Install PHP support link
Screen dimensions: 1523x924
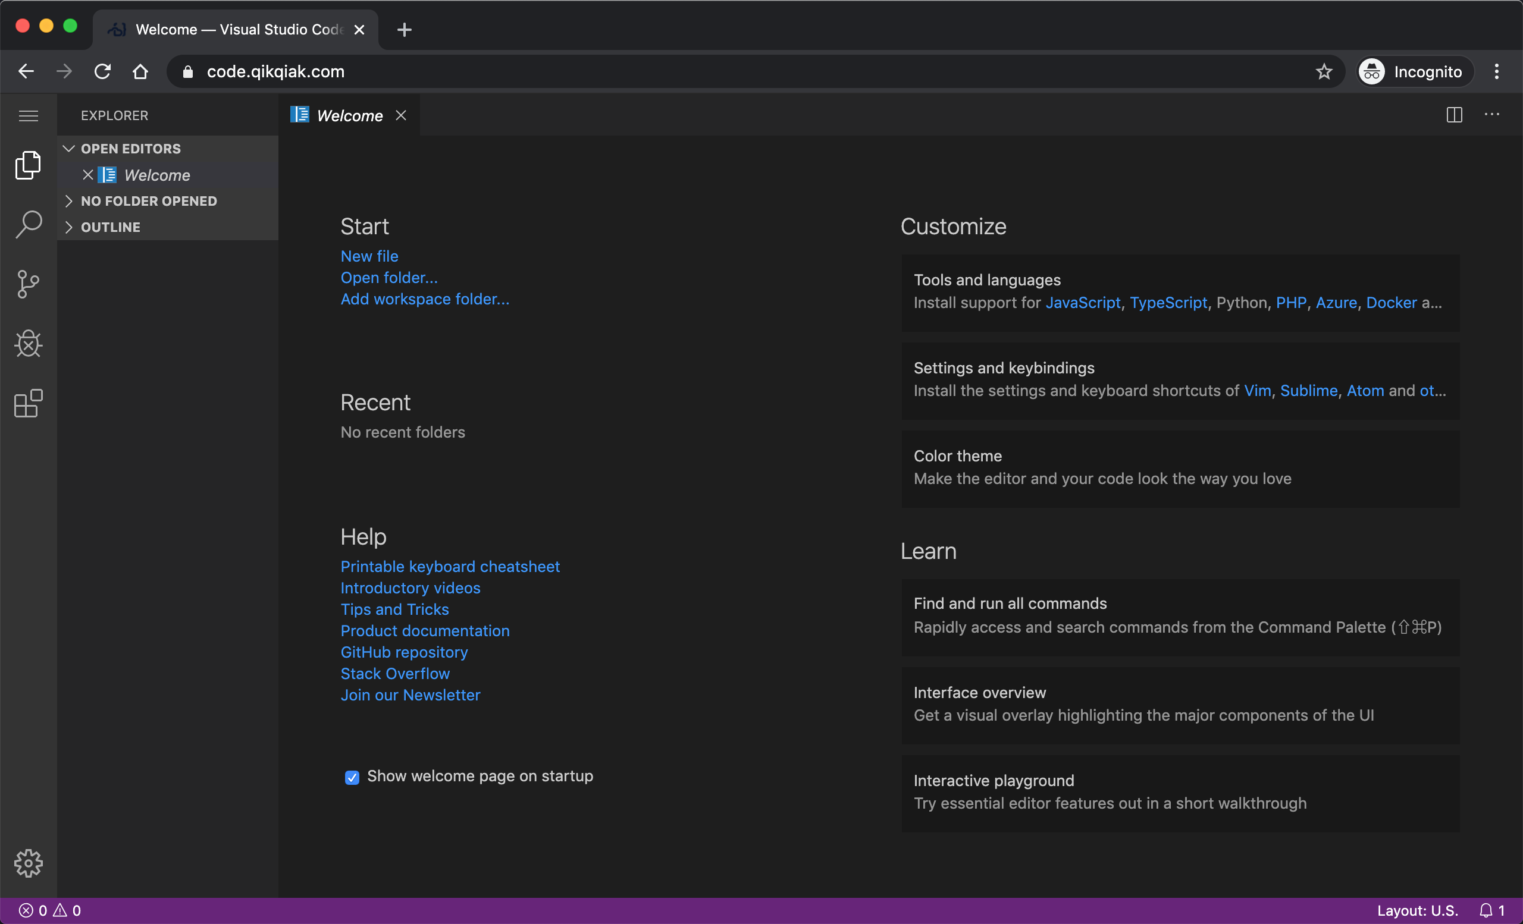(1291, 303)
